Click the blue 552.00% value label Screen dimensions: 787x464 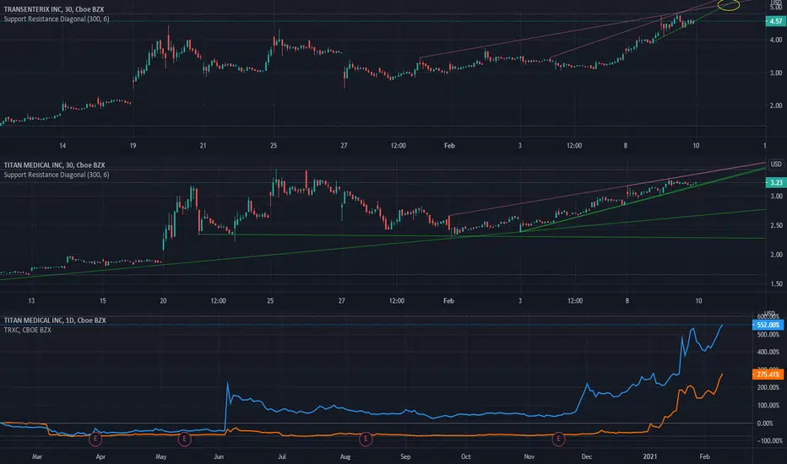[768, 325]
